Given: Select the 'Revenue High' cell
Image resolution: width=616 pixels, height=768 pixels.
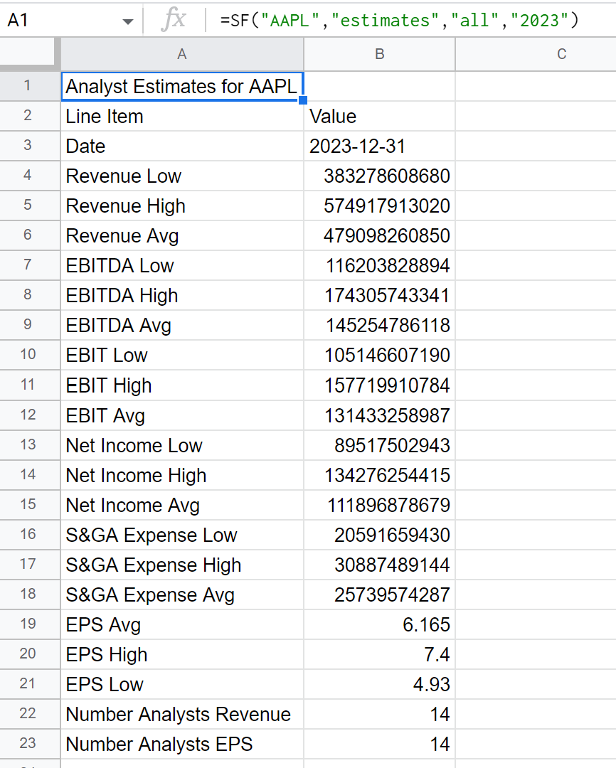Looking at the screenshot, I should pos(182,206).
